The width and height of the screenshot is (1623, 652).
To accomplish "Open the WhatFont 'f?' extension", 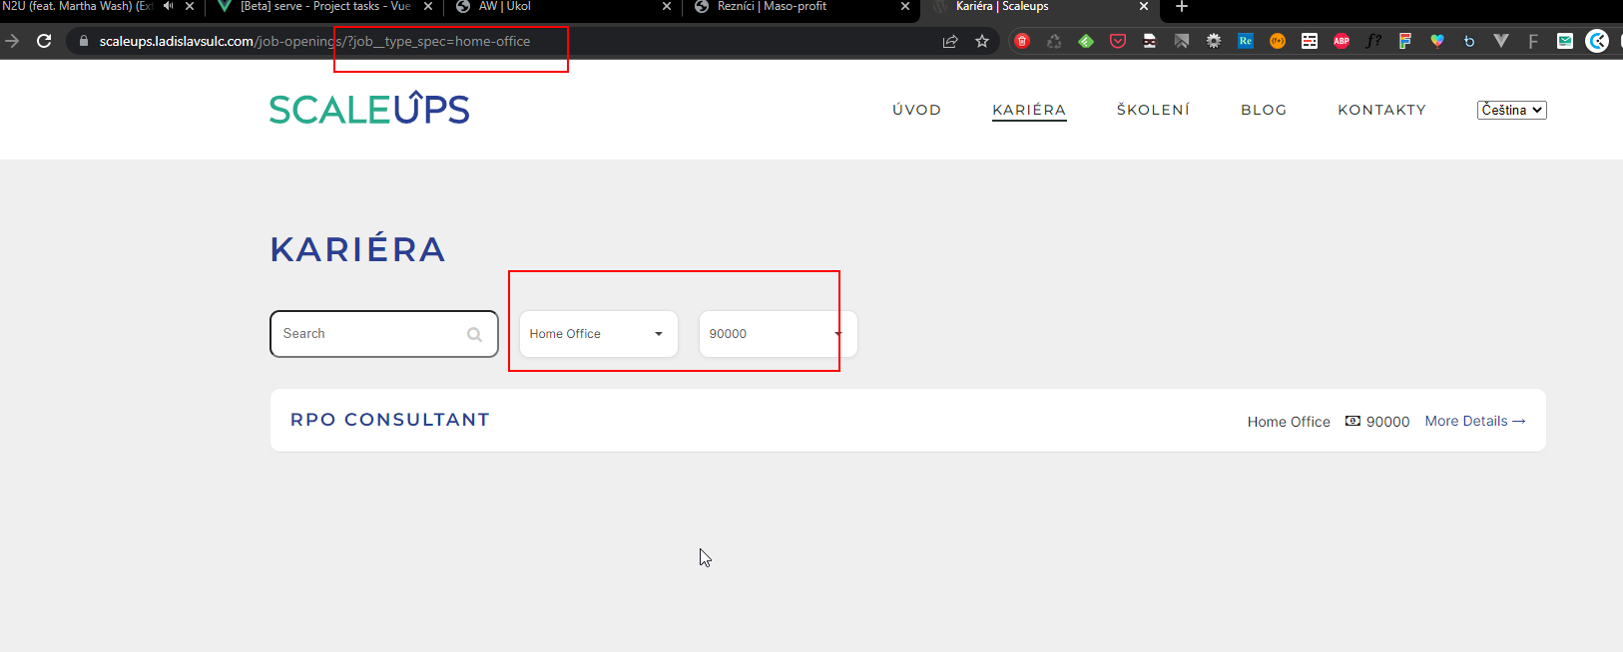I will click(1373, 41).
